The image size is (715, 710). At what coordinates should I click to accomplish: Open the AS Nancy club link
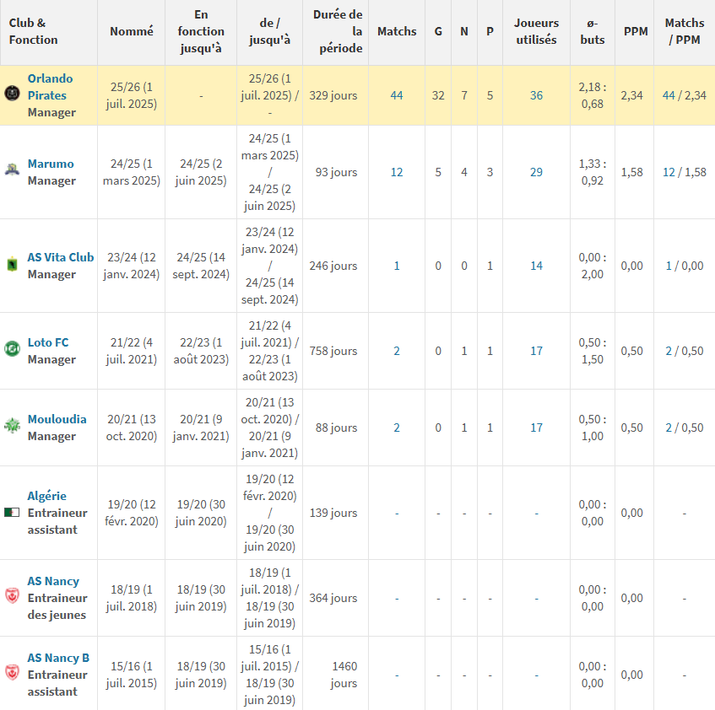pos(53,581)
